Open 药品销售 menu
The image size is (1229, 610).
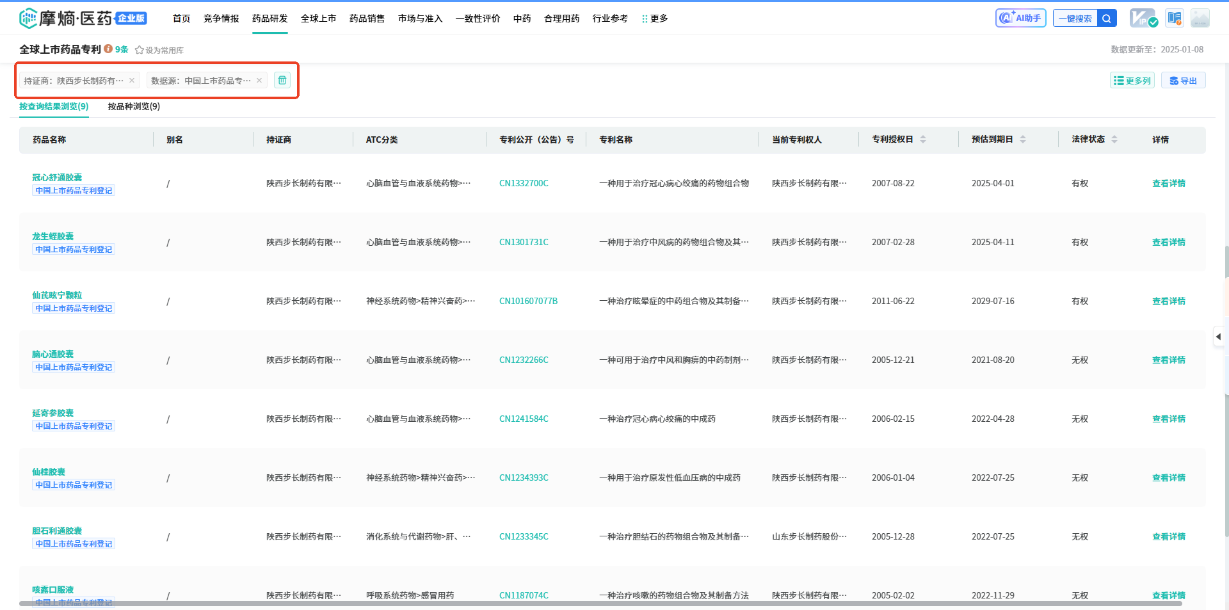point(367,19)
